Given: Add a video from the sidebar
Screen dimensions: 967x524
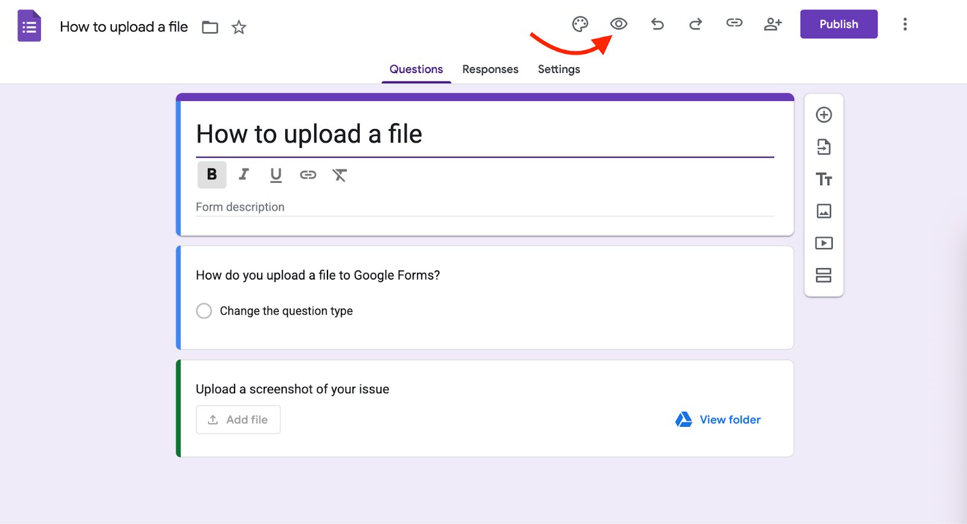Looking at the screenshot, I should 823,243.
